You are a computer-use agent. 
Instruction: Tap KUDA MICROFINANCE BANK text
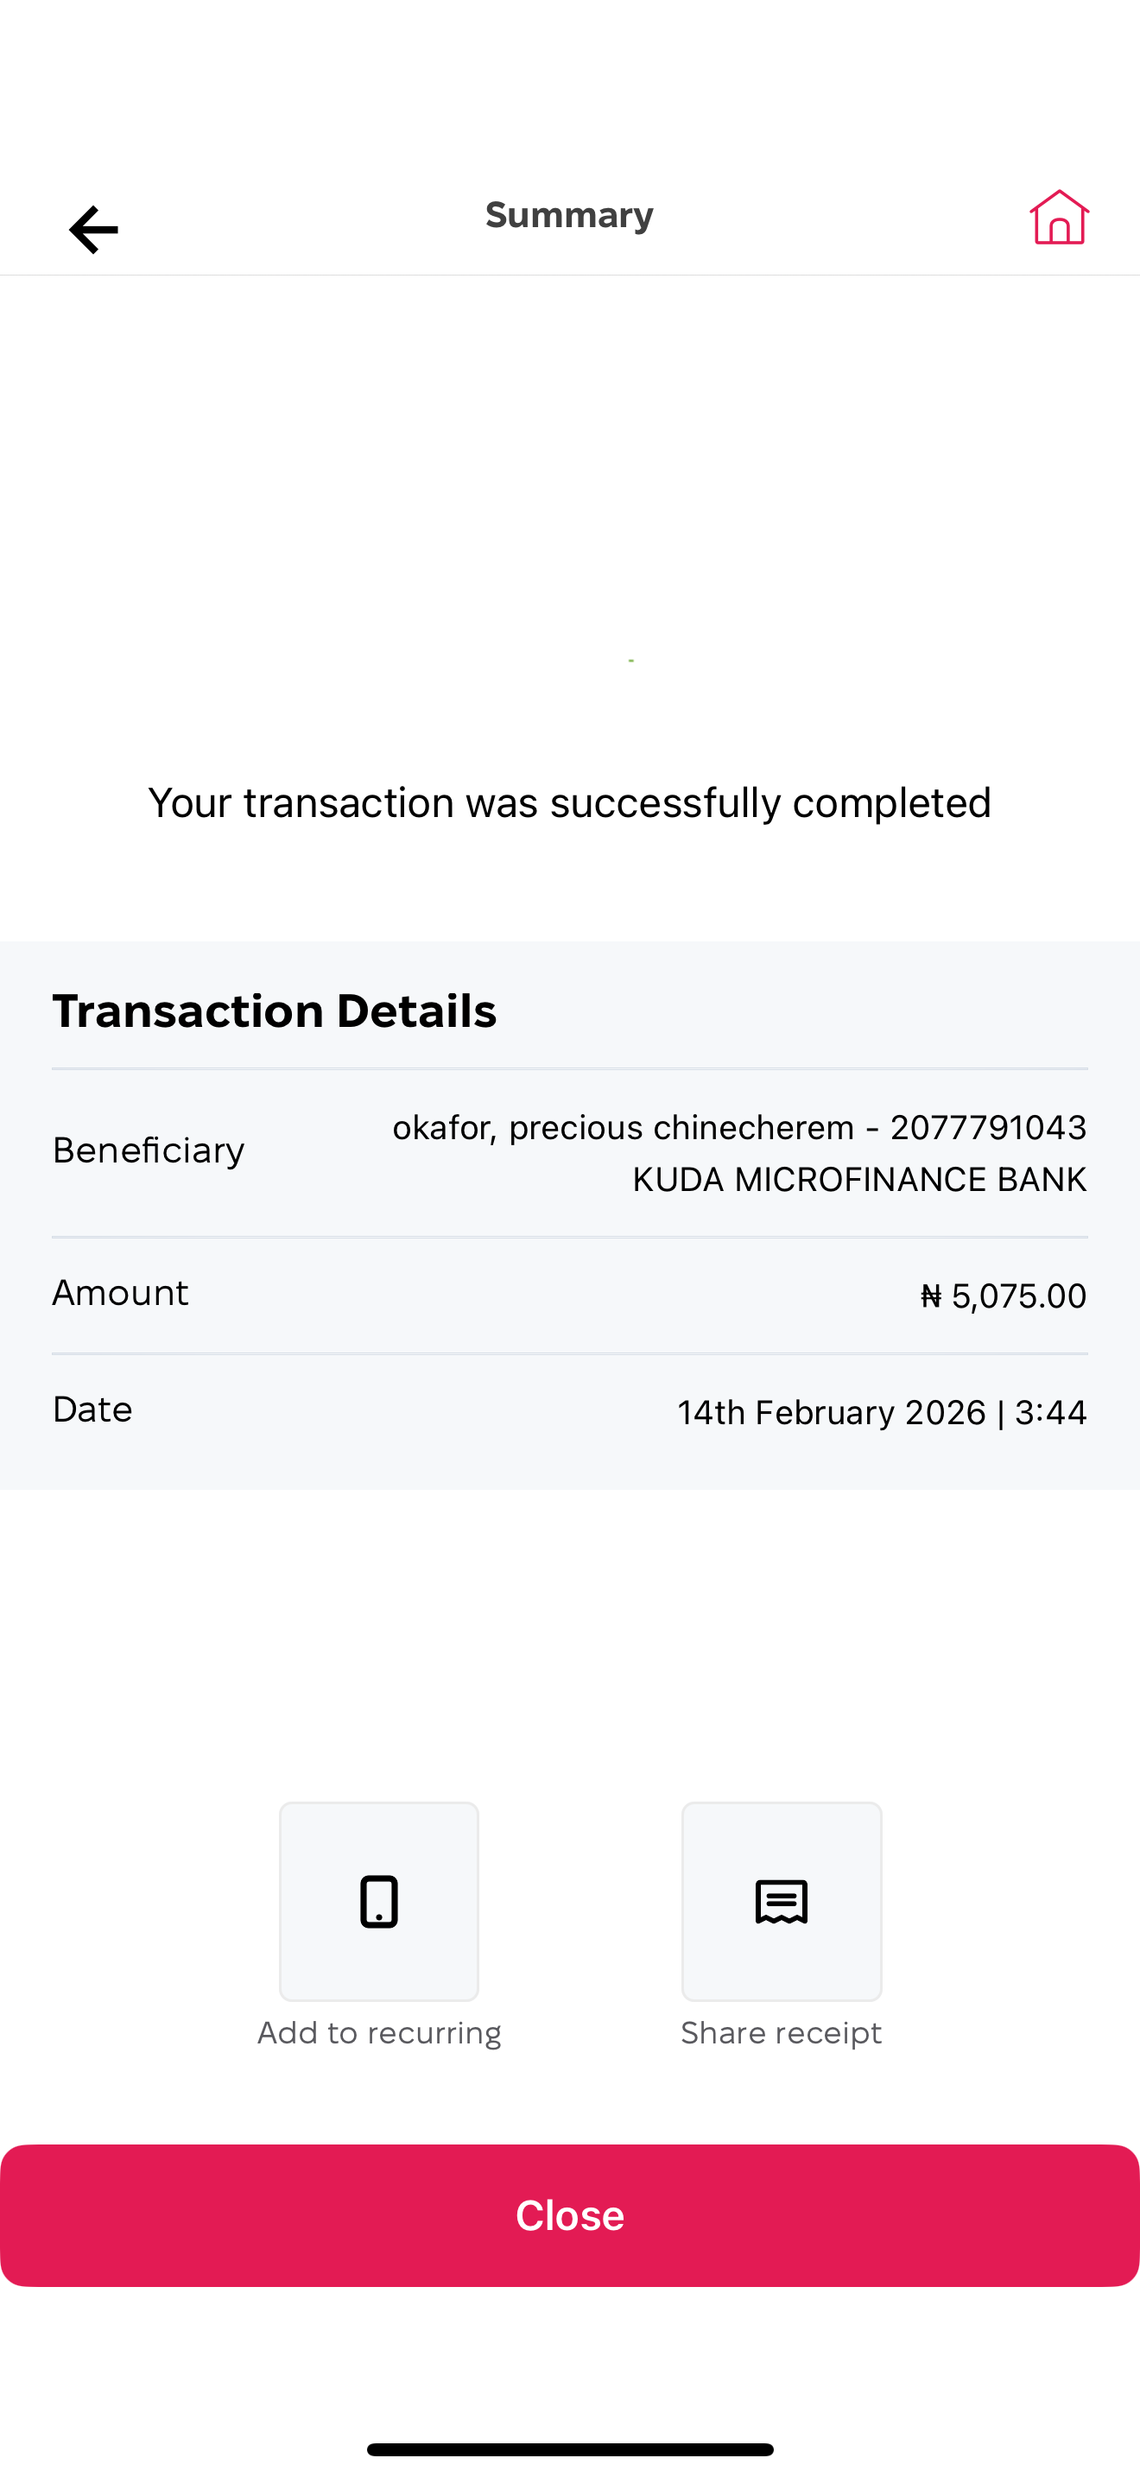tap(858, 1179)
